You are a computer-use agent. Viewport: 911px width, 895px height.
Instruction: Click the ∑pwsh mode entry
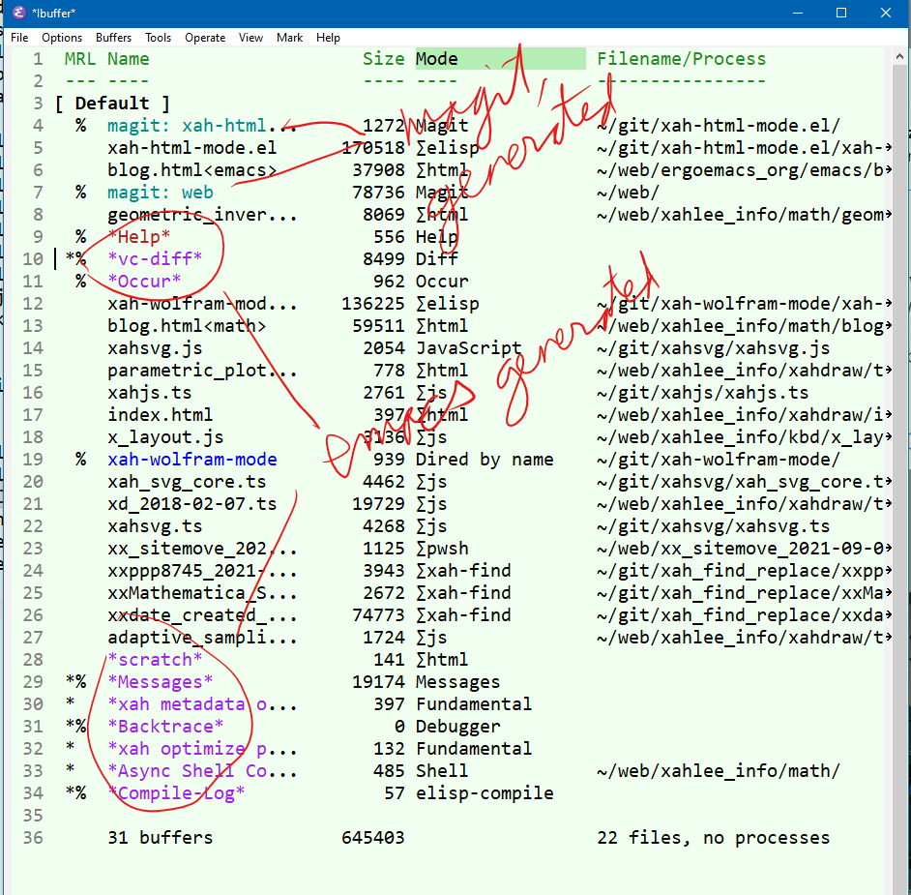[442, 549]
